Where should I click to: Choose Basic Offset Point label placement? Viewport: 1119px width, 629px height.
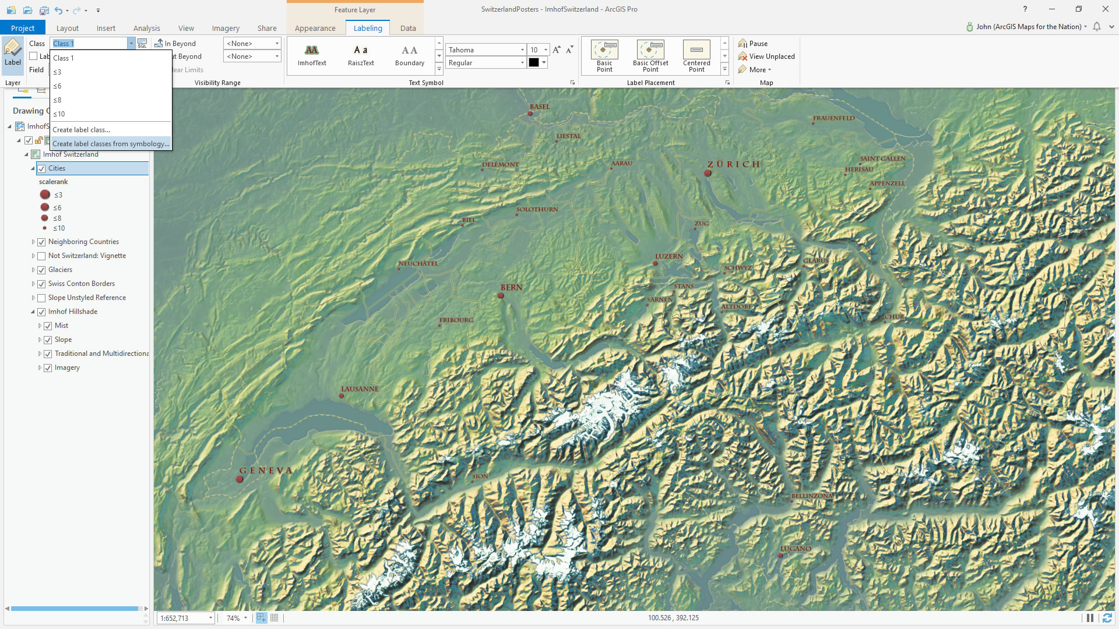pyautogui.click(x=650, y=55)
